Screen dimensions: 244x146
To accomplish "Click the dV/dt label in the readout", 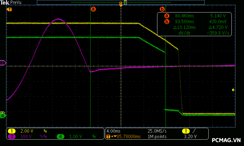I will (x=185, y=33).
